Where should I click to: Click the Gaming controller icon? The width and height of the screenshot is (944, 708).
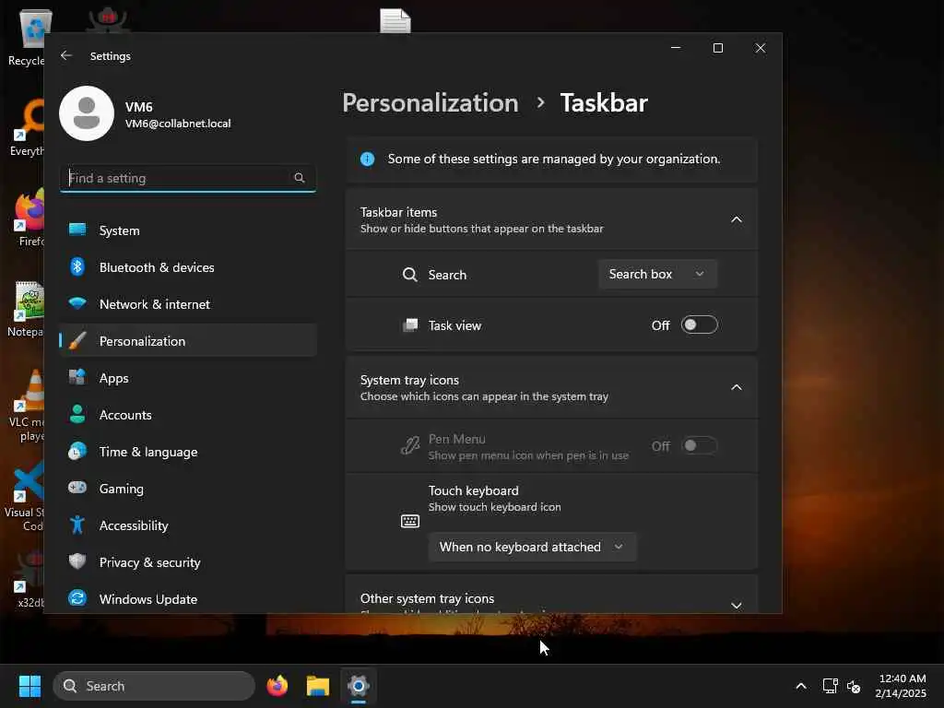coord(77,488)
